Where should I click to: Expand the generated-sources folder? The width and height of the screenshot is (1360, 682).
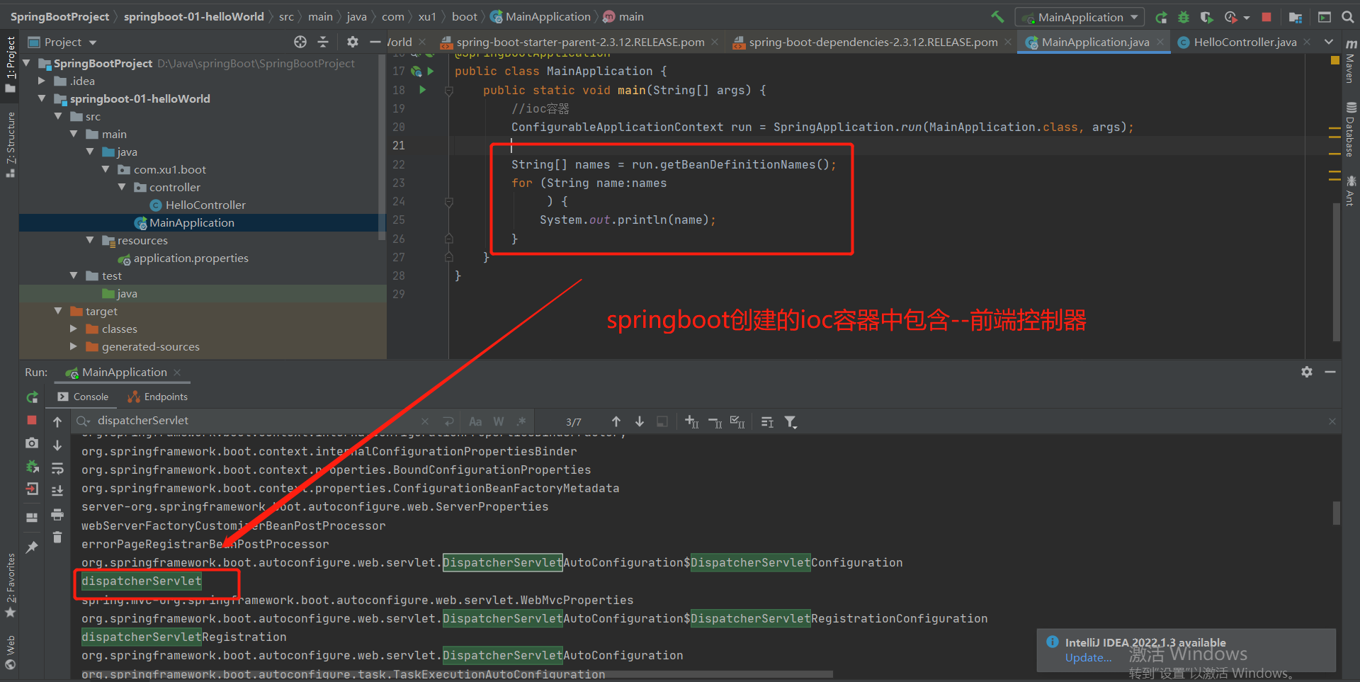click(x=74, y=346)
